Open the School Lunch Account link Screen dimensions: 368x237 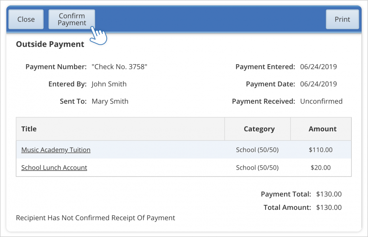54,167
